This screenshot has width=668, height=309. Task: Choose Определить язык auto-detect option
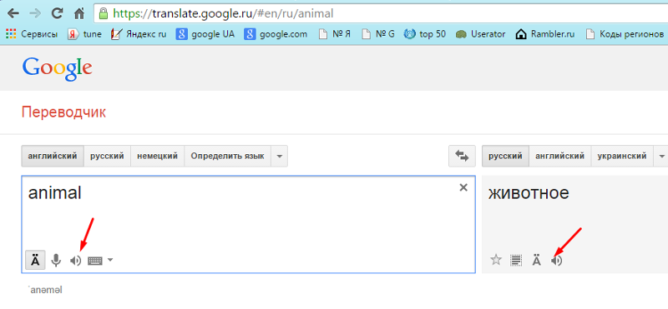[227, 156]
